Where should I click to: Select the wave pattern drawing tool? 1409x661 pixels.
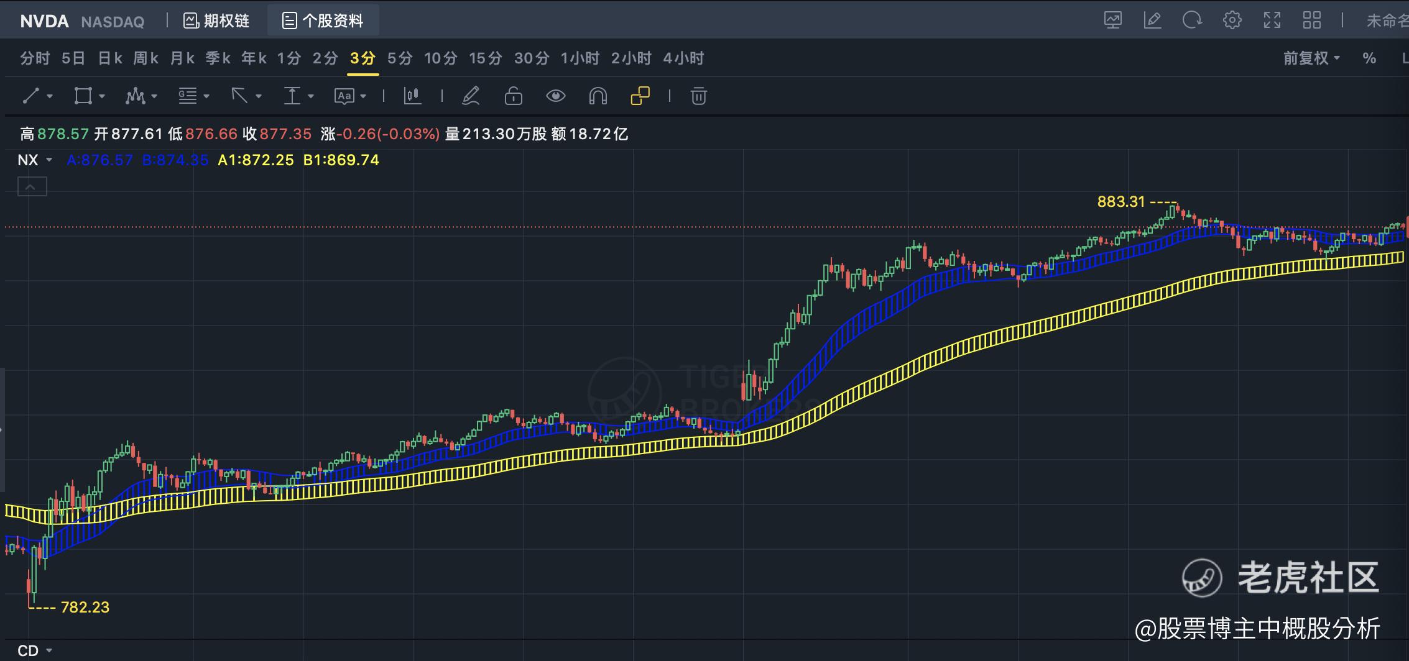tap(135, 96)
